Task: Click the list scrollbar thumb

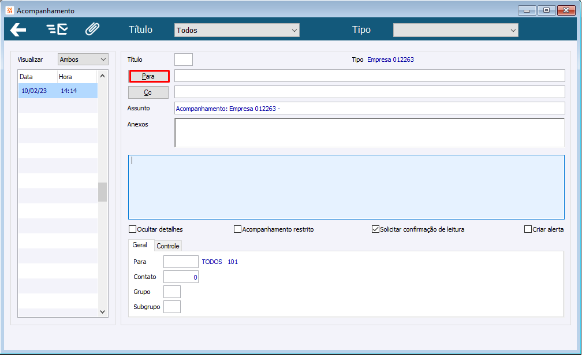Action: click(x=102, y=192)
